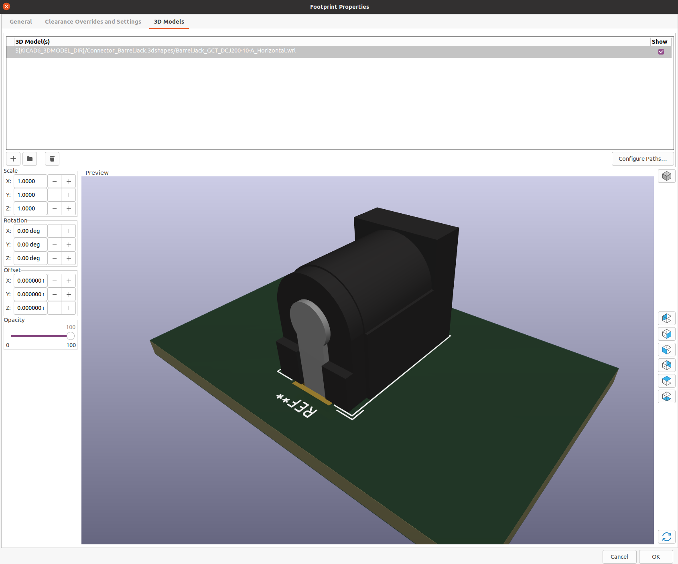This screenshot has height=564, width=678.
Task: Add a new 3D model row
Action: (13, 159)
